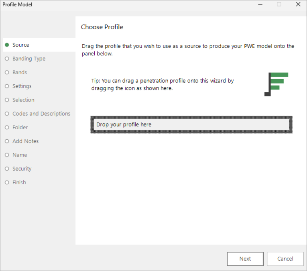The width and height of the screenshot is (307, 271).
Task: Cancel the Profile Model wizard
Action: tap(285, 259)
